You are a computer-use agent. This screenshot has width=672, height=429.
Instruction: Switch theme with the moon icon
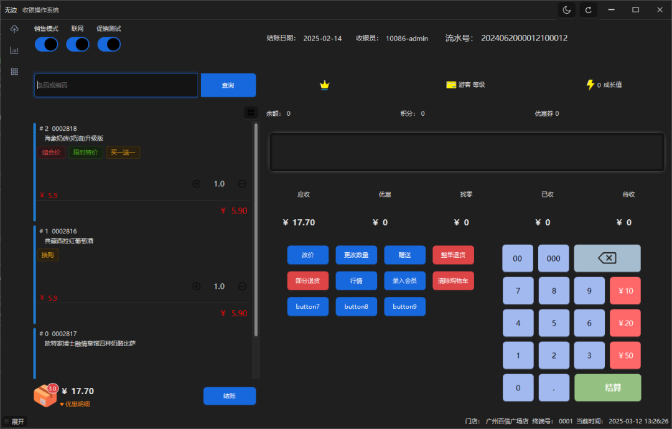click(567, 10)
